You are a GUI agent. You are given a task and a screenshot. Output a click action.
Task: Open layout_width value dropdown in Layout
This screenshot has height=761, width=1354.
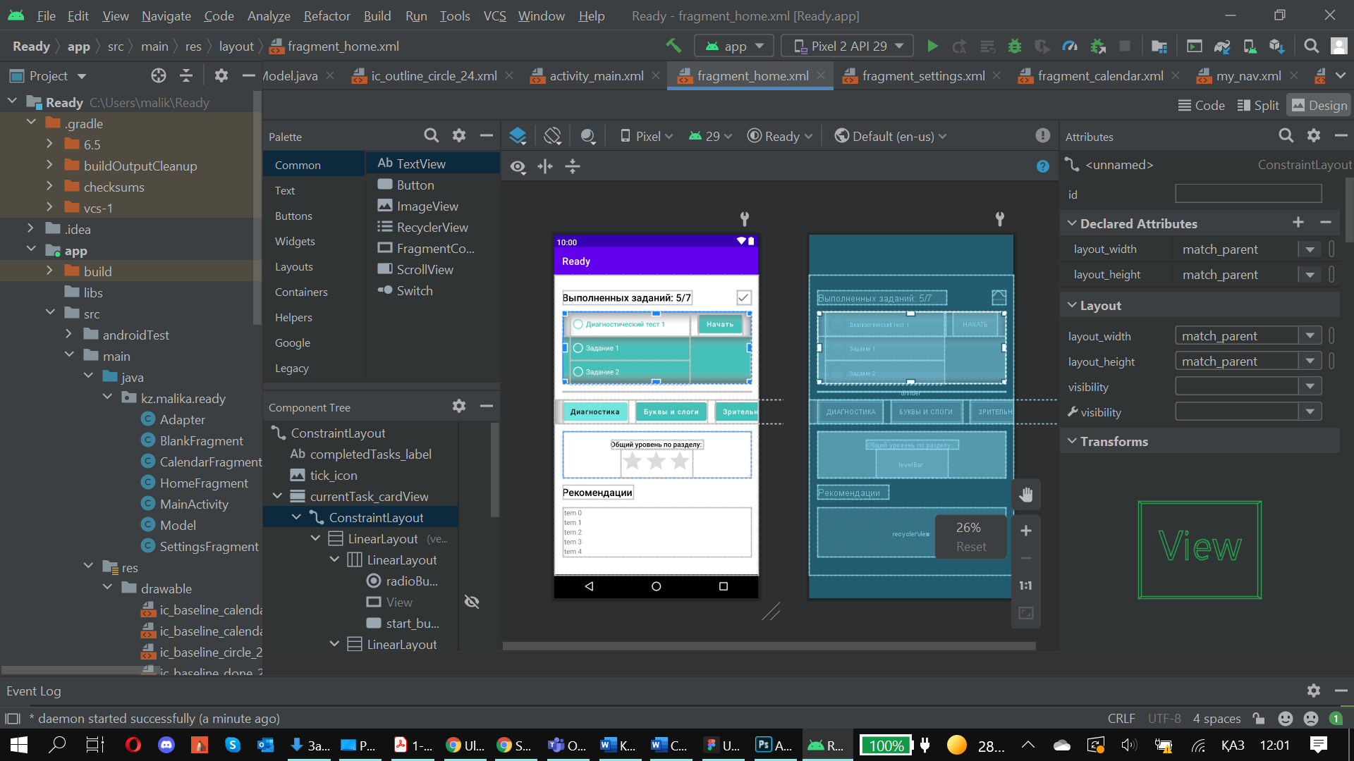(1310, 336)
